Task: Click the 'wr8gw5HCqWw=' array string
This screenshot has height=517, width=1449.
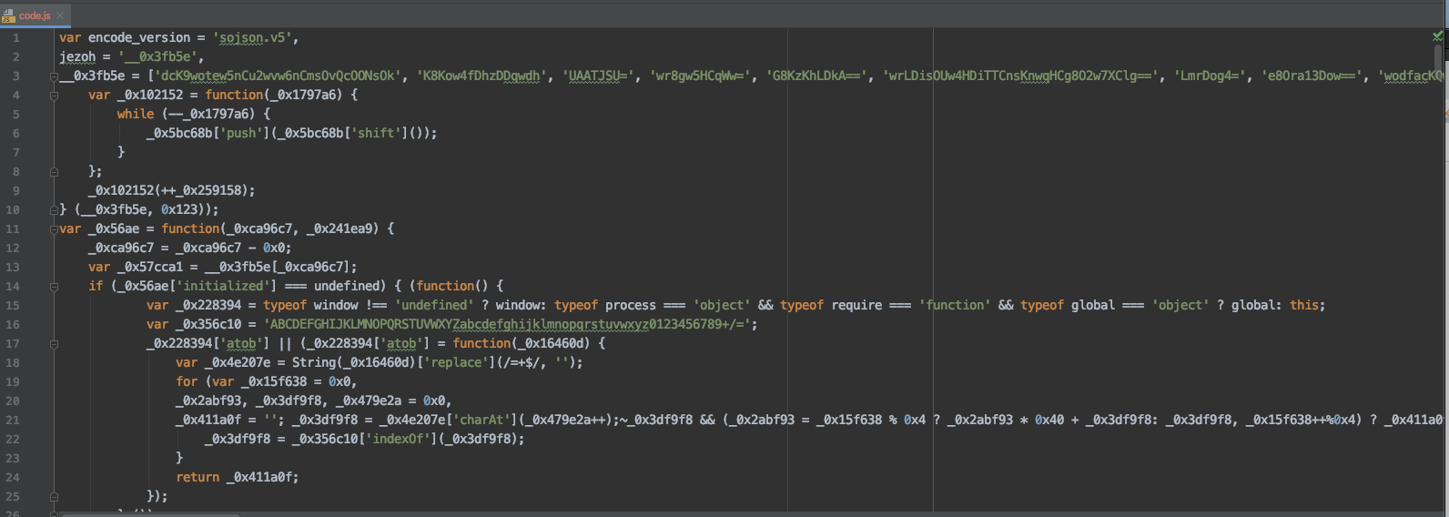Action: [x=700, y=76]
